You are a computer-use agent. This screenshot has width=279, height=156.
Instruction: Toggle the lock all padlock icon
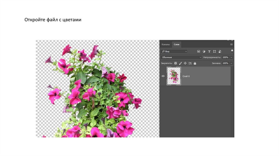coord(195,63)
